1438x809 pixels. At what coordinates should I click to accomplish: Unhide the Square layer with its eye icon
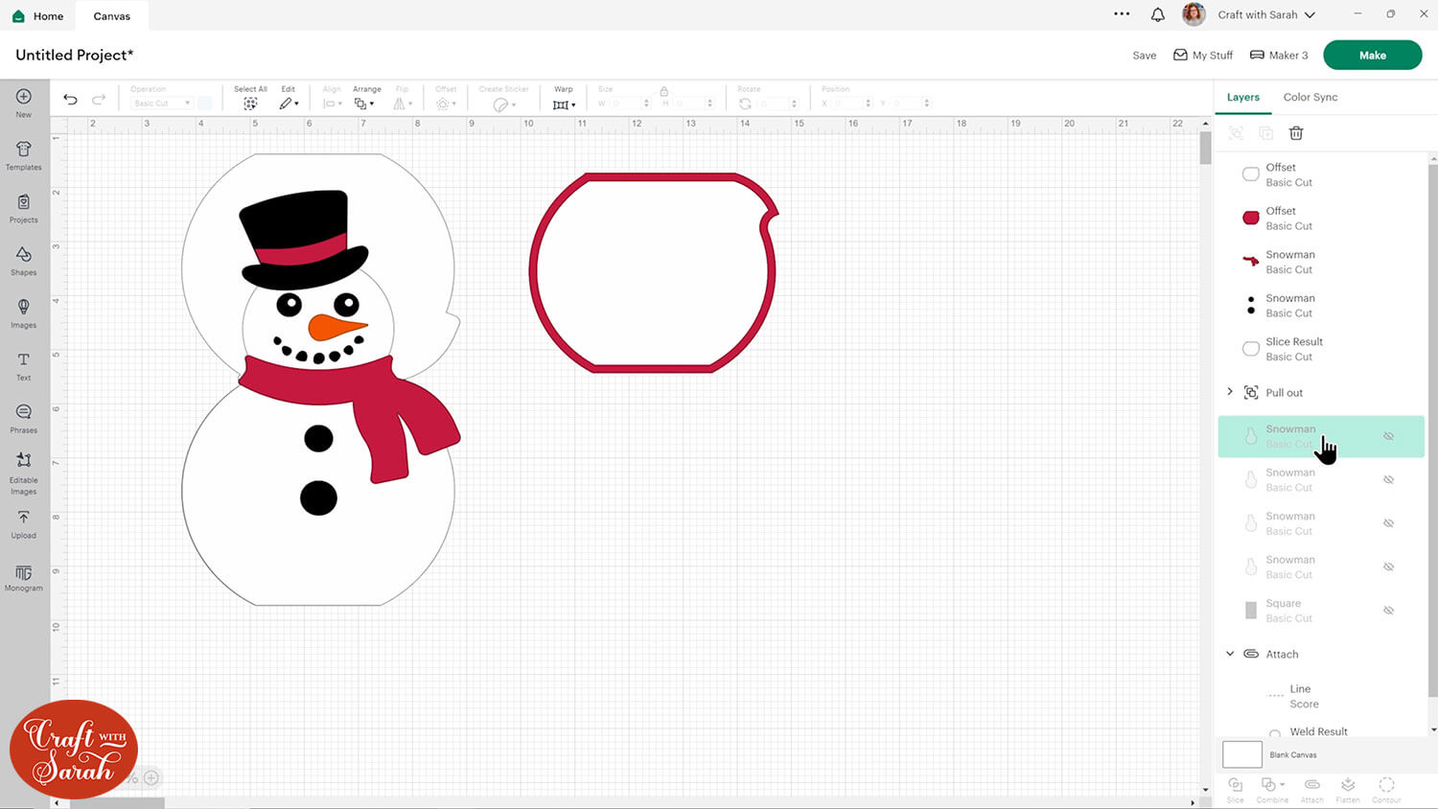[1388, 611]
